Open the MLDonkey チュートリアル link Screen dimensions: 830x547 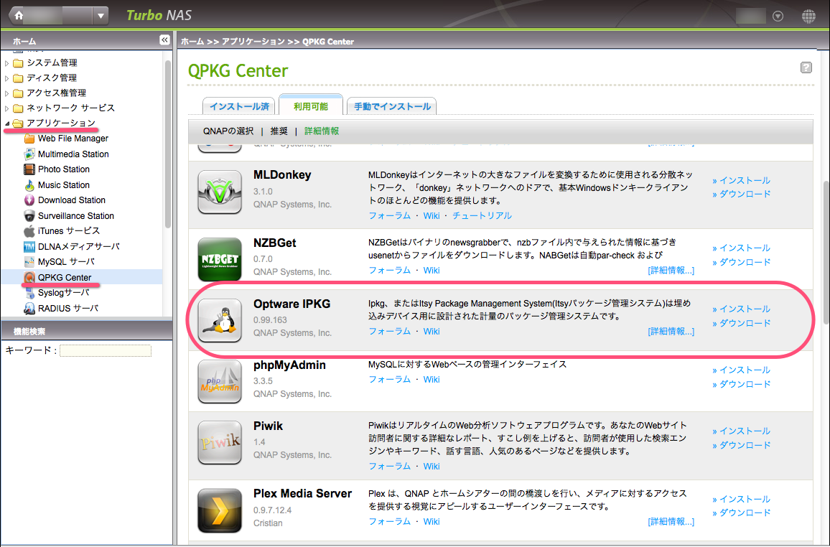(x=482, y=216)
